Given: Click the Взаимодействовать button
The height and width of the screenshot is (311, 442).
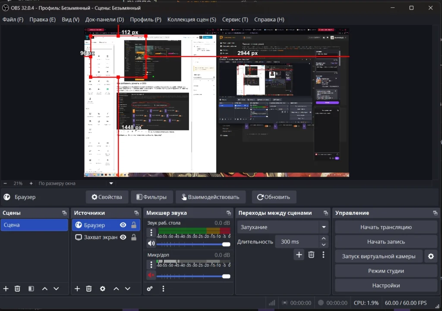Looking at the screenshot, I should [x=211, y=197].
